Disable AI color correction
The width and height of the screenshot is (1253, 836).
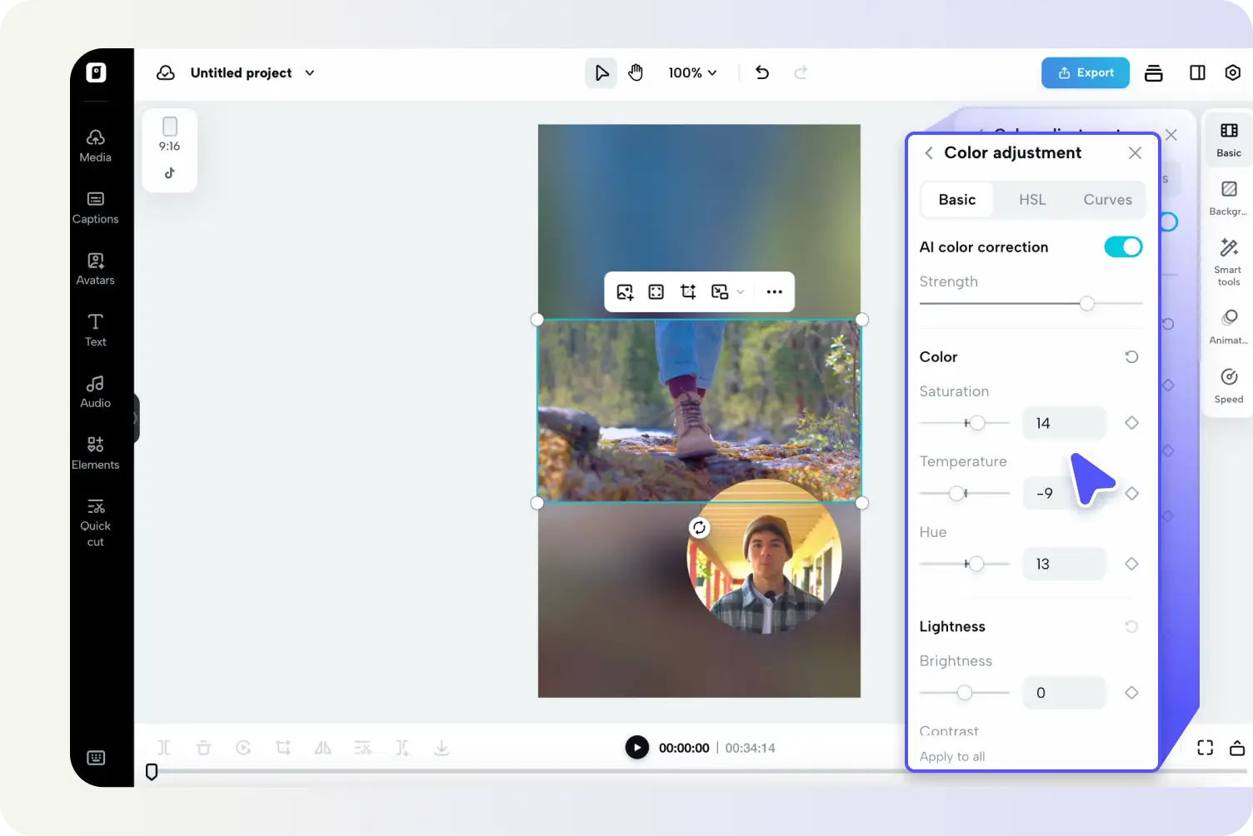[1123, 246]
